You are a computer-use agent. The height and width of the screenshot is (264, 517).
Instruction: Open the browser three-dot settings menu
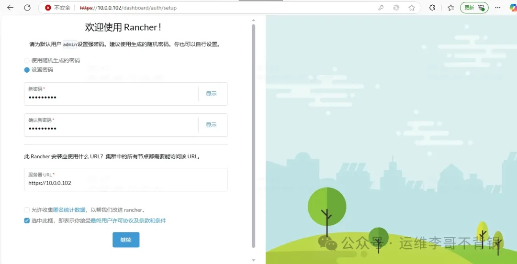click(x=498, y=8)
